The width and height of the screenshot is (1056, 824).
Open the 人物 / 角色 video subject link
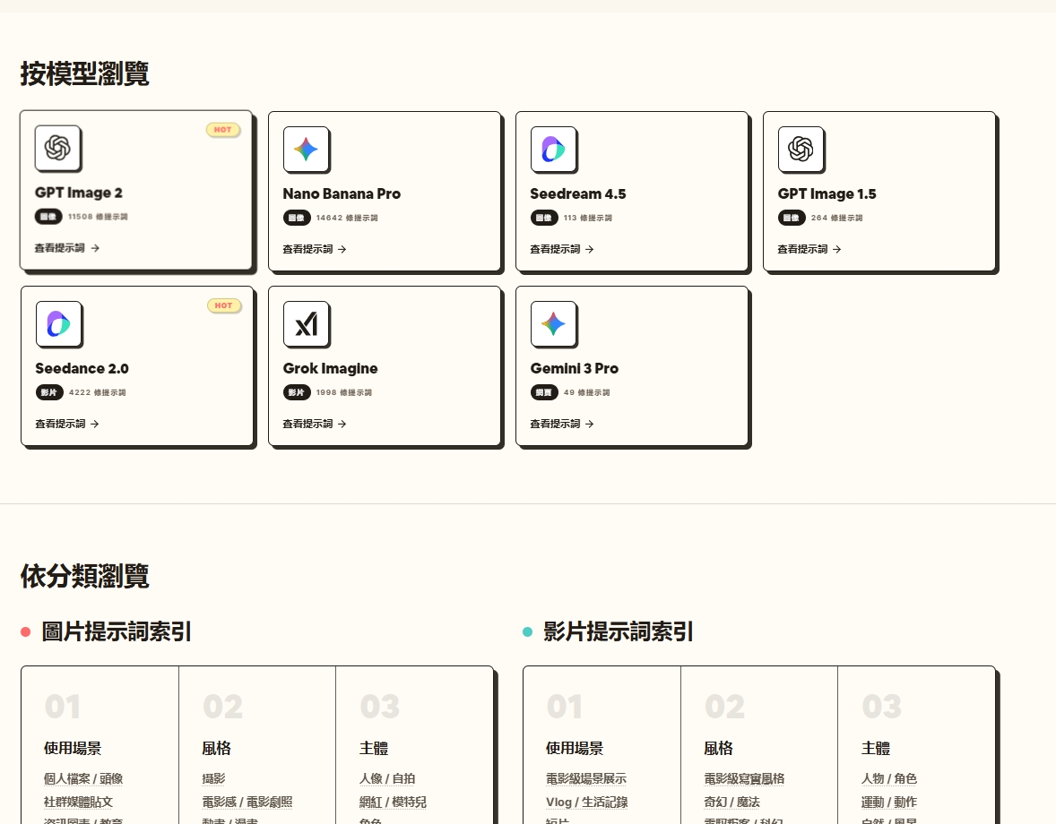point(889,779)
